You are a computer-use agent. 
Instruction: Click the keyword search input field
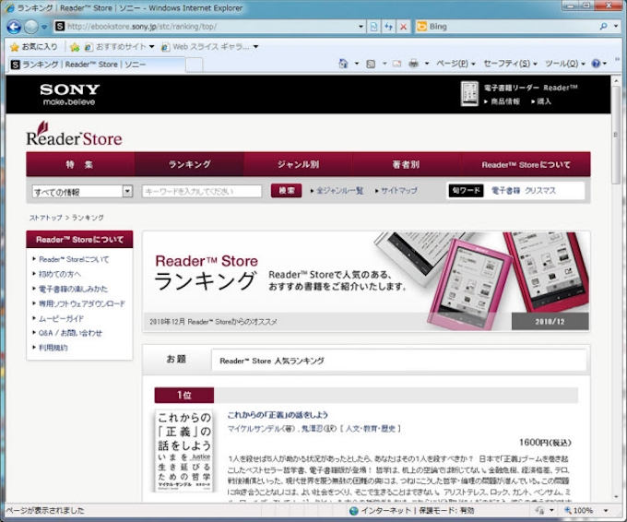pyautogui.click(x=202, y=191)
